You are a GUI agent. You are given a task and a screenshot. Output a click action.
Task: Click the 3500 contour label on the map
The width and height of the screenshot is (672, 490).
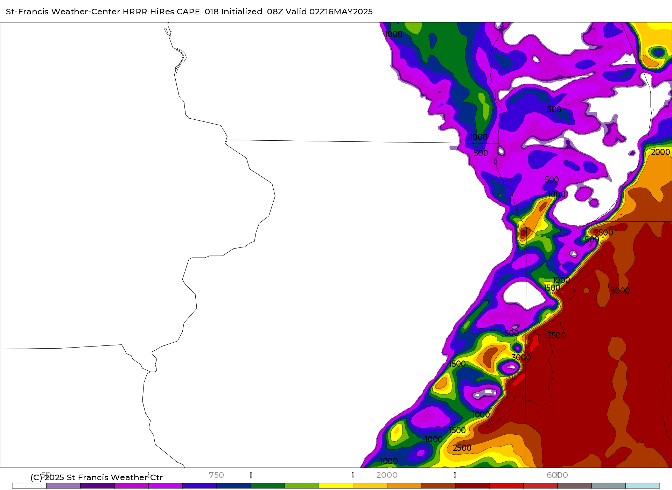[x=556, y=335]
